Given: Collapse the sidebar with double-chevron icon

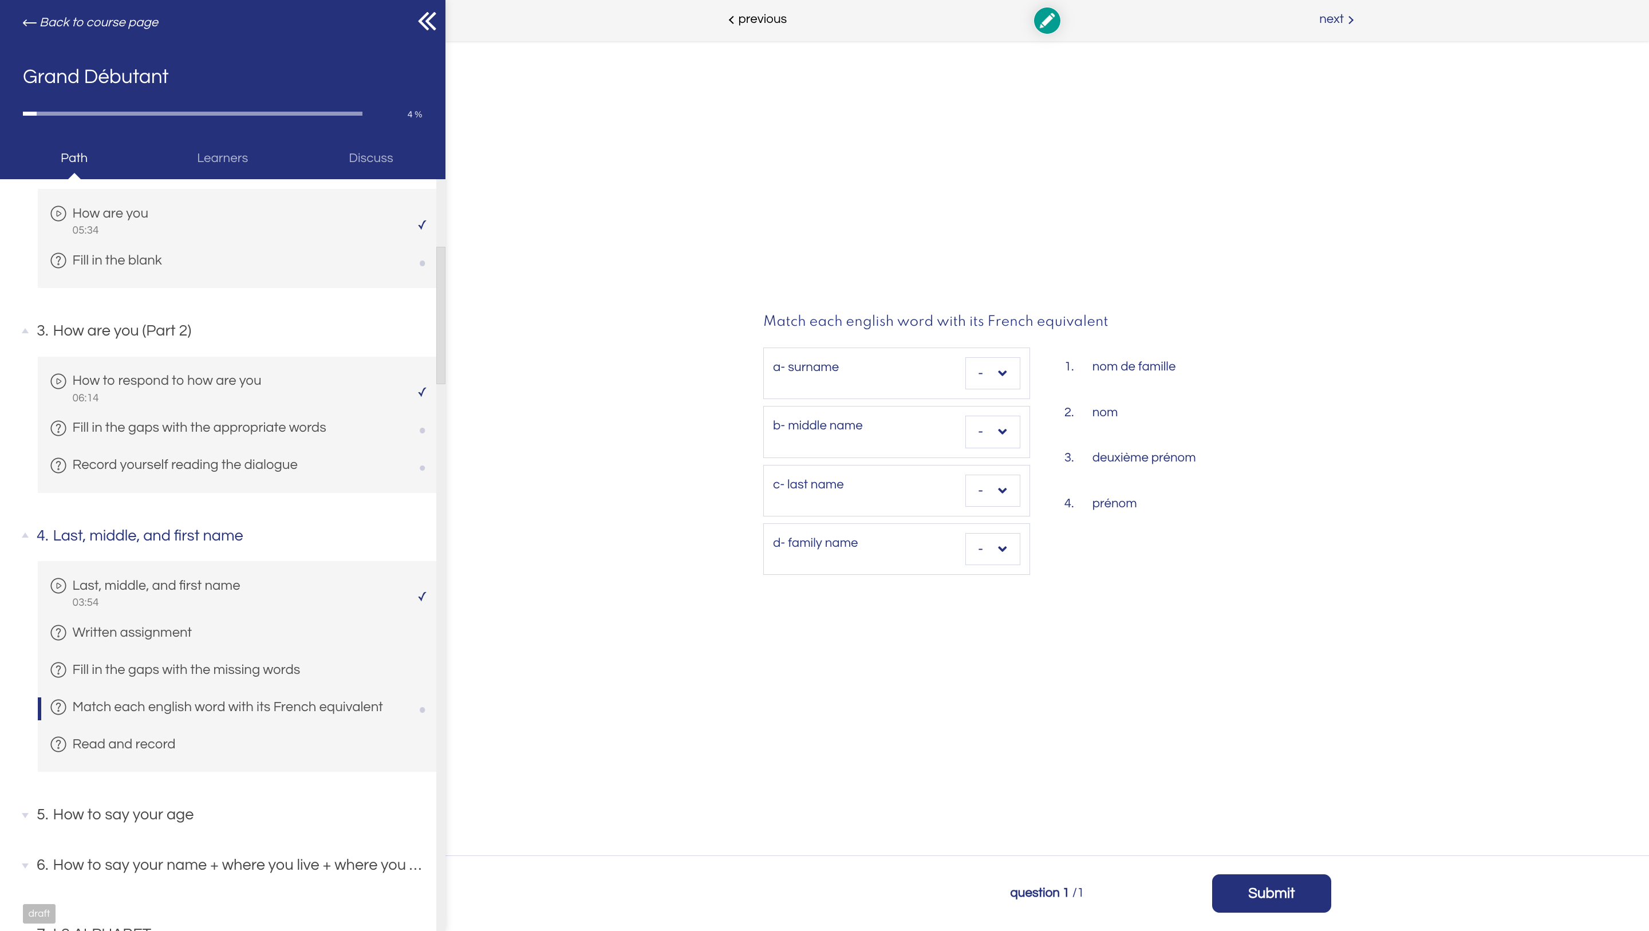Looking at the screenshot, I should (427, 21).
